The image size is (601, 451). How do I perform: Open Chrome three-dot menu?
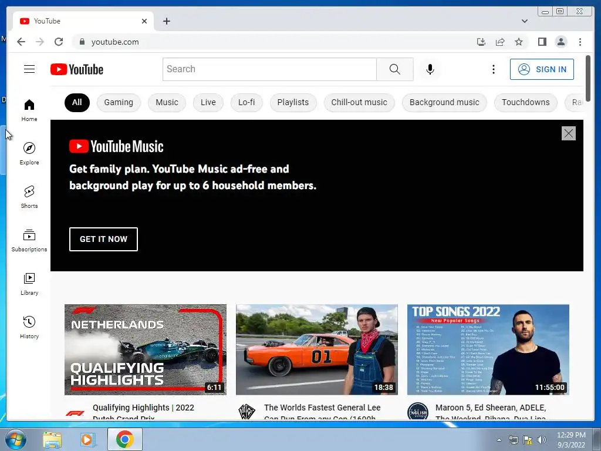[580, 42]
